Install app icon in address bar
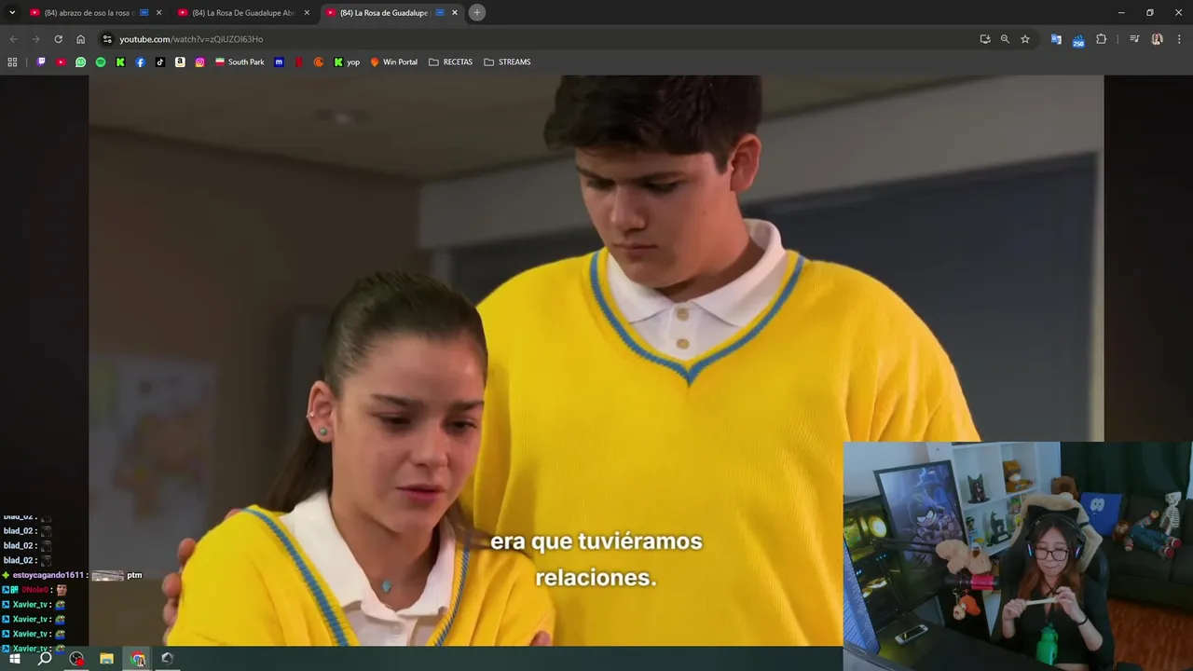 coord(985,39)
